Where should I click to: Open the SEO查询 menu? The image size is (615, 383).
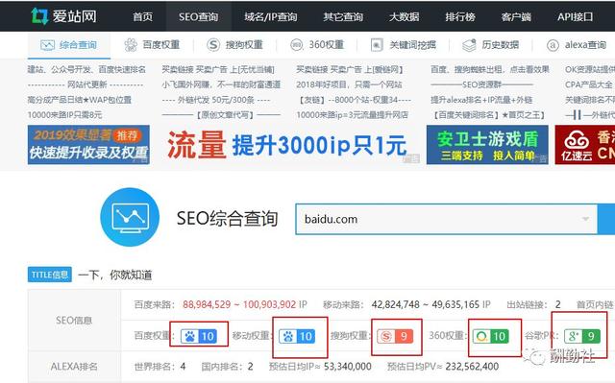coord(199,17)
